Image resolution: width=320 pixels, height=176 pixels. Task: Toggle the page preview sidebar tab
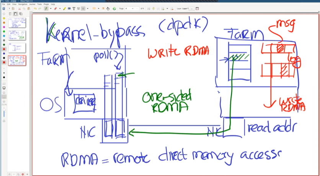[x=15, y=14]
